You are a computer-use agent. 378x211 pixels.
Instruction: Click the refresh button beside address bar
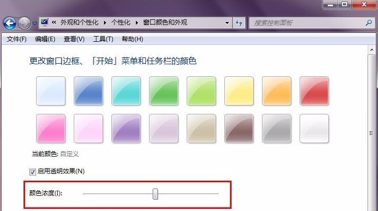[239, 23]
